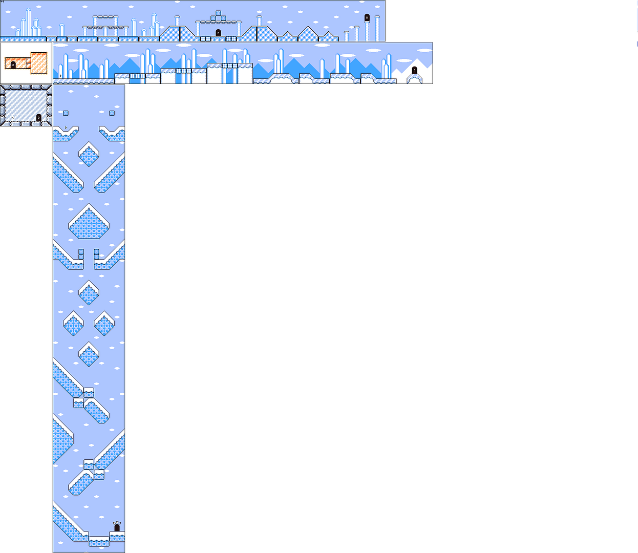Click the rightmost tall pillar in top strip
The height and width of the screenshot is (553, 638).
click(x=377, y=28)
